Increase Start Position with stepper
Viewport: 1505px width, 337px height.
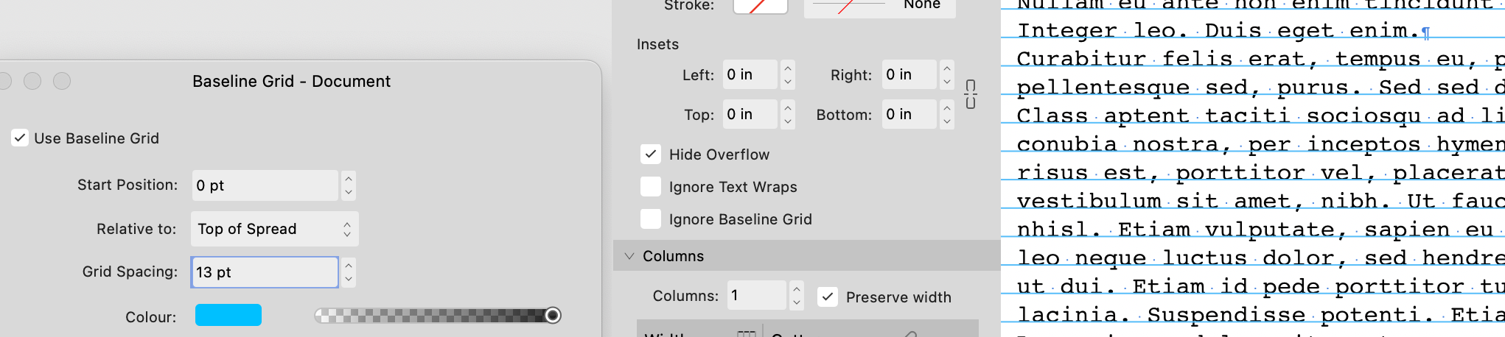349,178
